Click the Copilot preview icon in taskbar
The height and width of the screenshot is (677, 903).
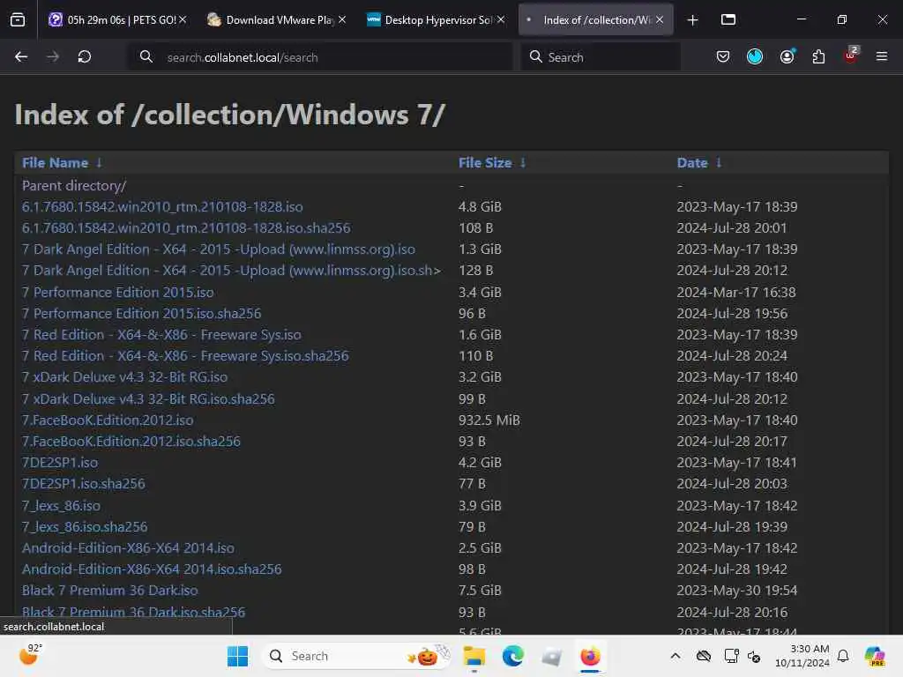[x=875, y=656]
